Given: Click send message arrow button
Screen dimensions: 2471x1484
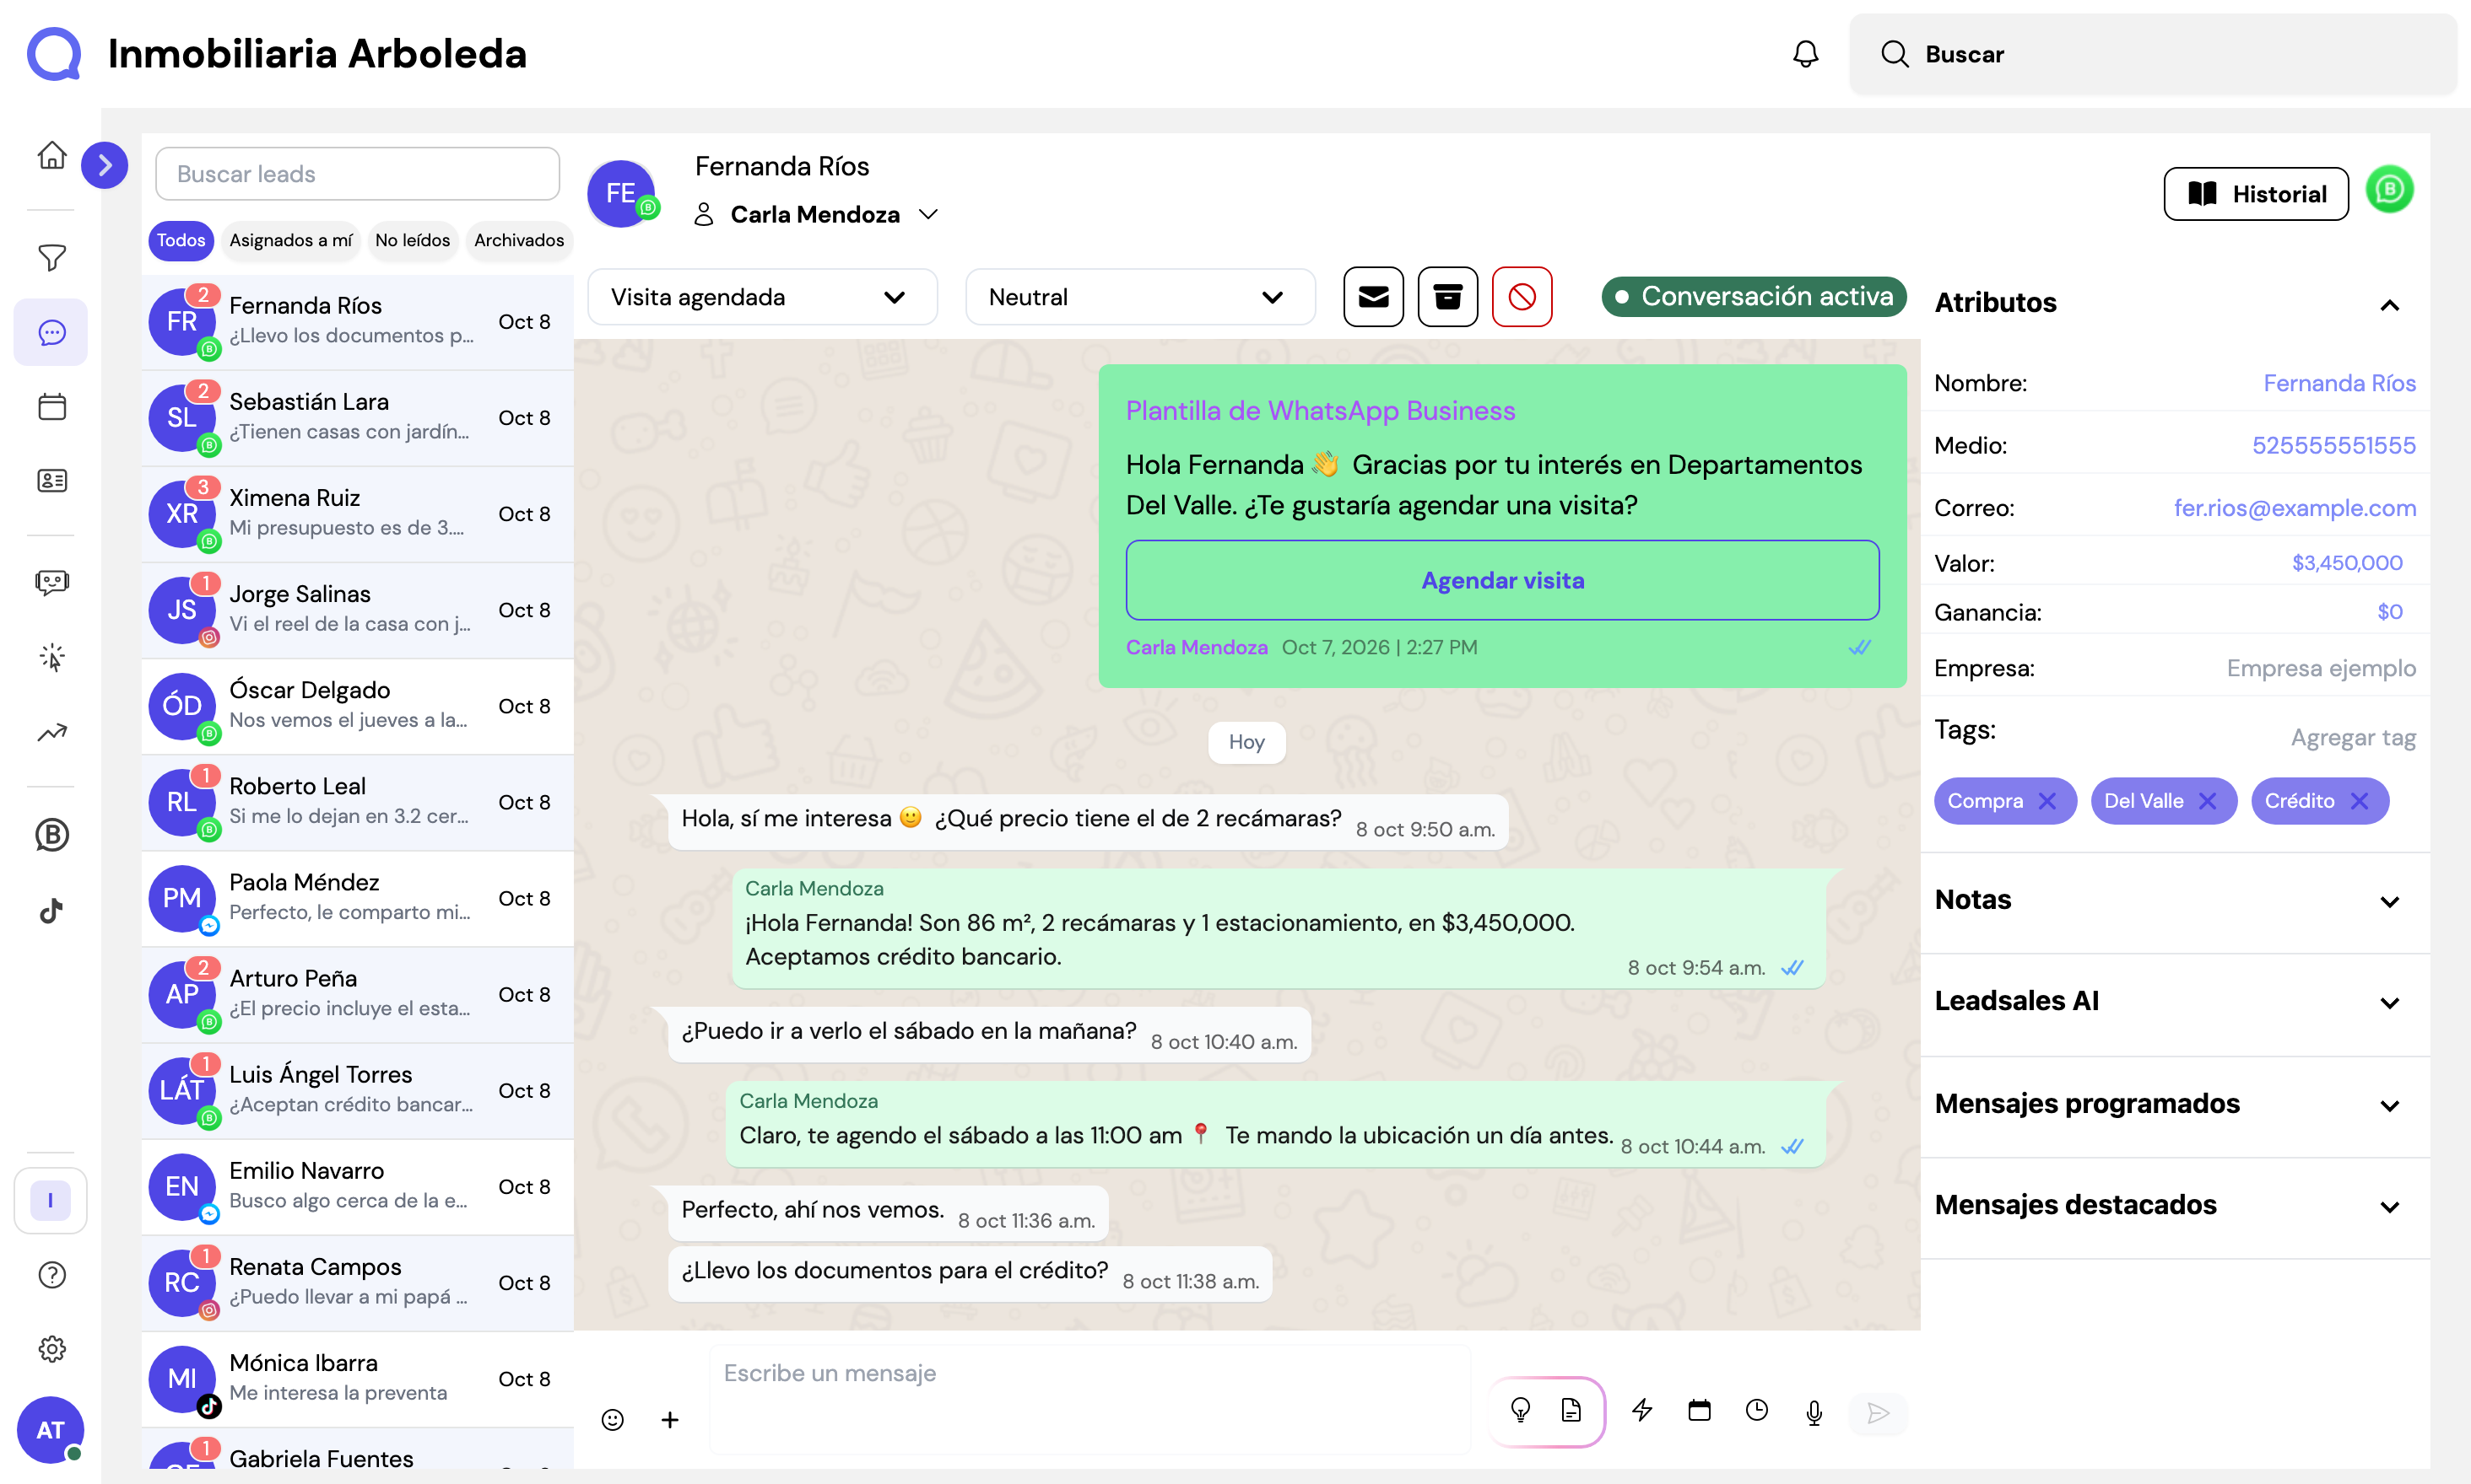Looking at the screenshot, I should 1878,1413.
